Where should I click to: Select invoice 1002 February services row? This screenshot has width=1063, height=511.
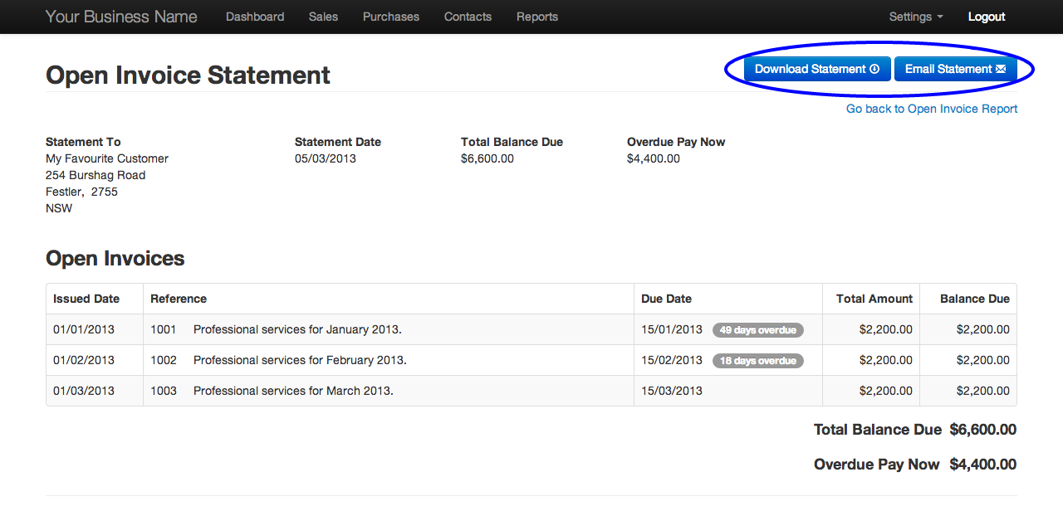pos(300,361)
